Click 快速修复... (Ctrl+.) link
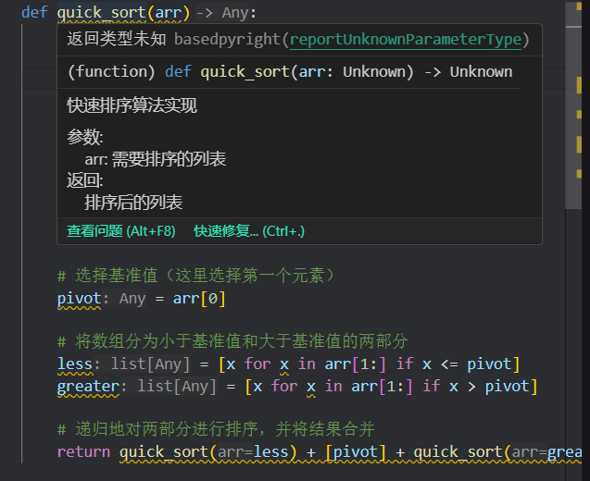The image size is (590, 481). (x=249, y=231)
